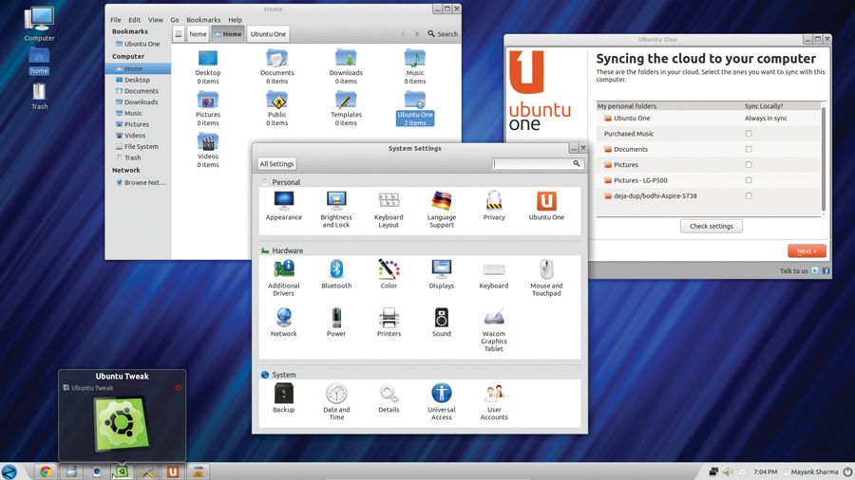This screenshot has height=480, width=855.
Task: Open the Edit menu
Action: 135,20
